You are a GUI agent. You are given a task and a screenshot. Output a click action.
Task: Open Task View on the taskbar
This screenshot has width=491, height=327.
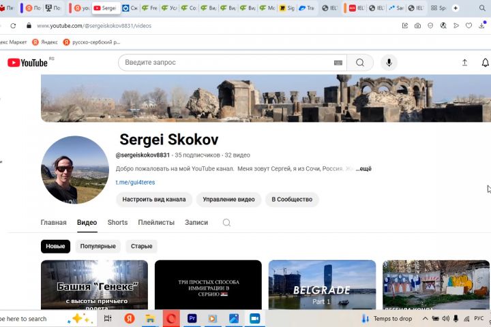click(x=108, y=319)
